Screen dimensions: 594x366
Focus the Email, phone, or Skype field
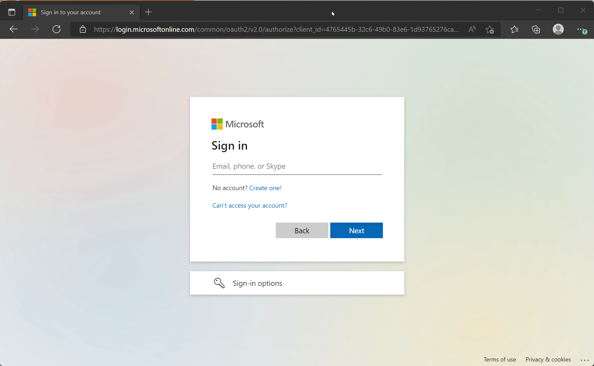pos(297,166)
